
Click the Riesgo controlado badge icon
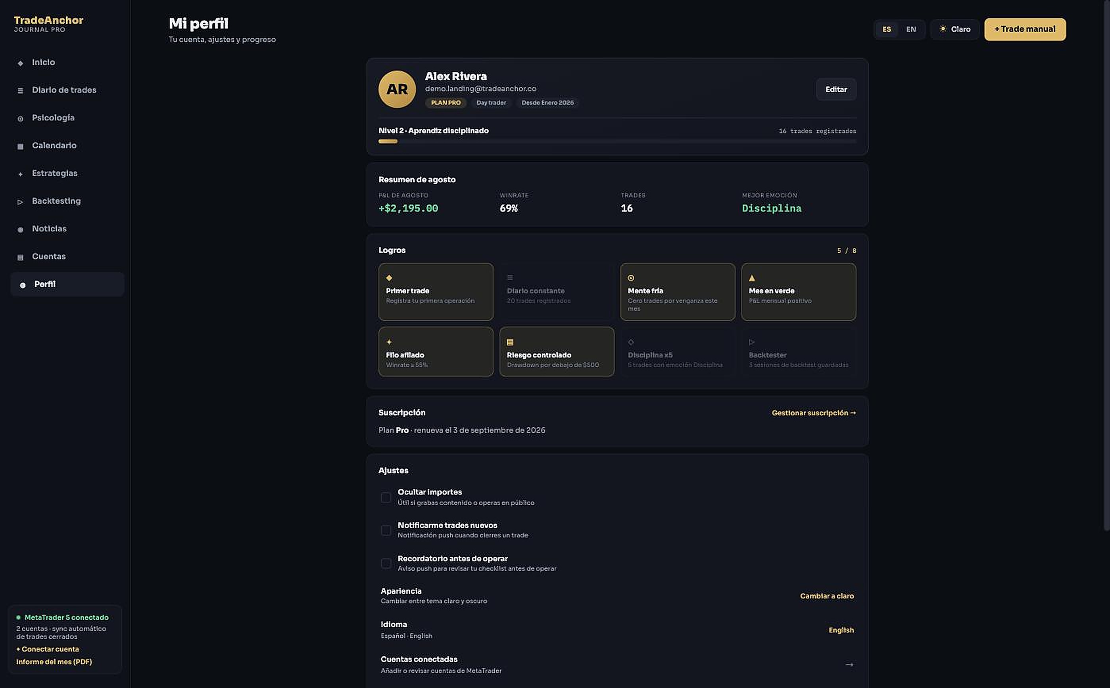click(x=510, y=342)
